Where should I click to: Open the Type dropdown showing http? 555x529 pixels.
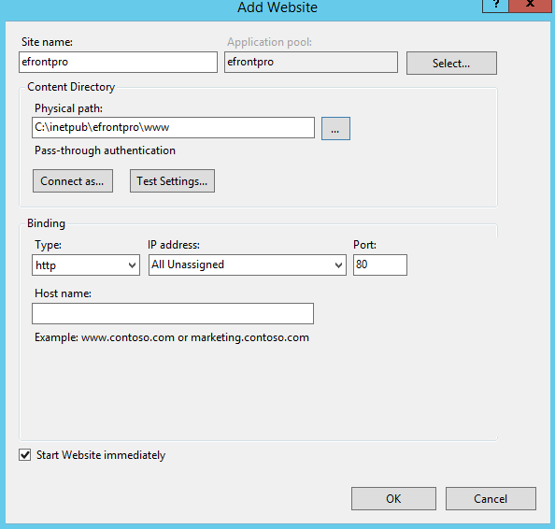86,264
